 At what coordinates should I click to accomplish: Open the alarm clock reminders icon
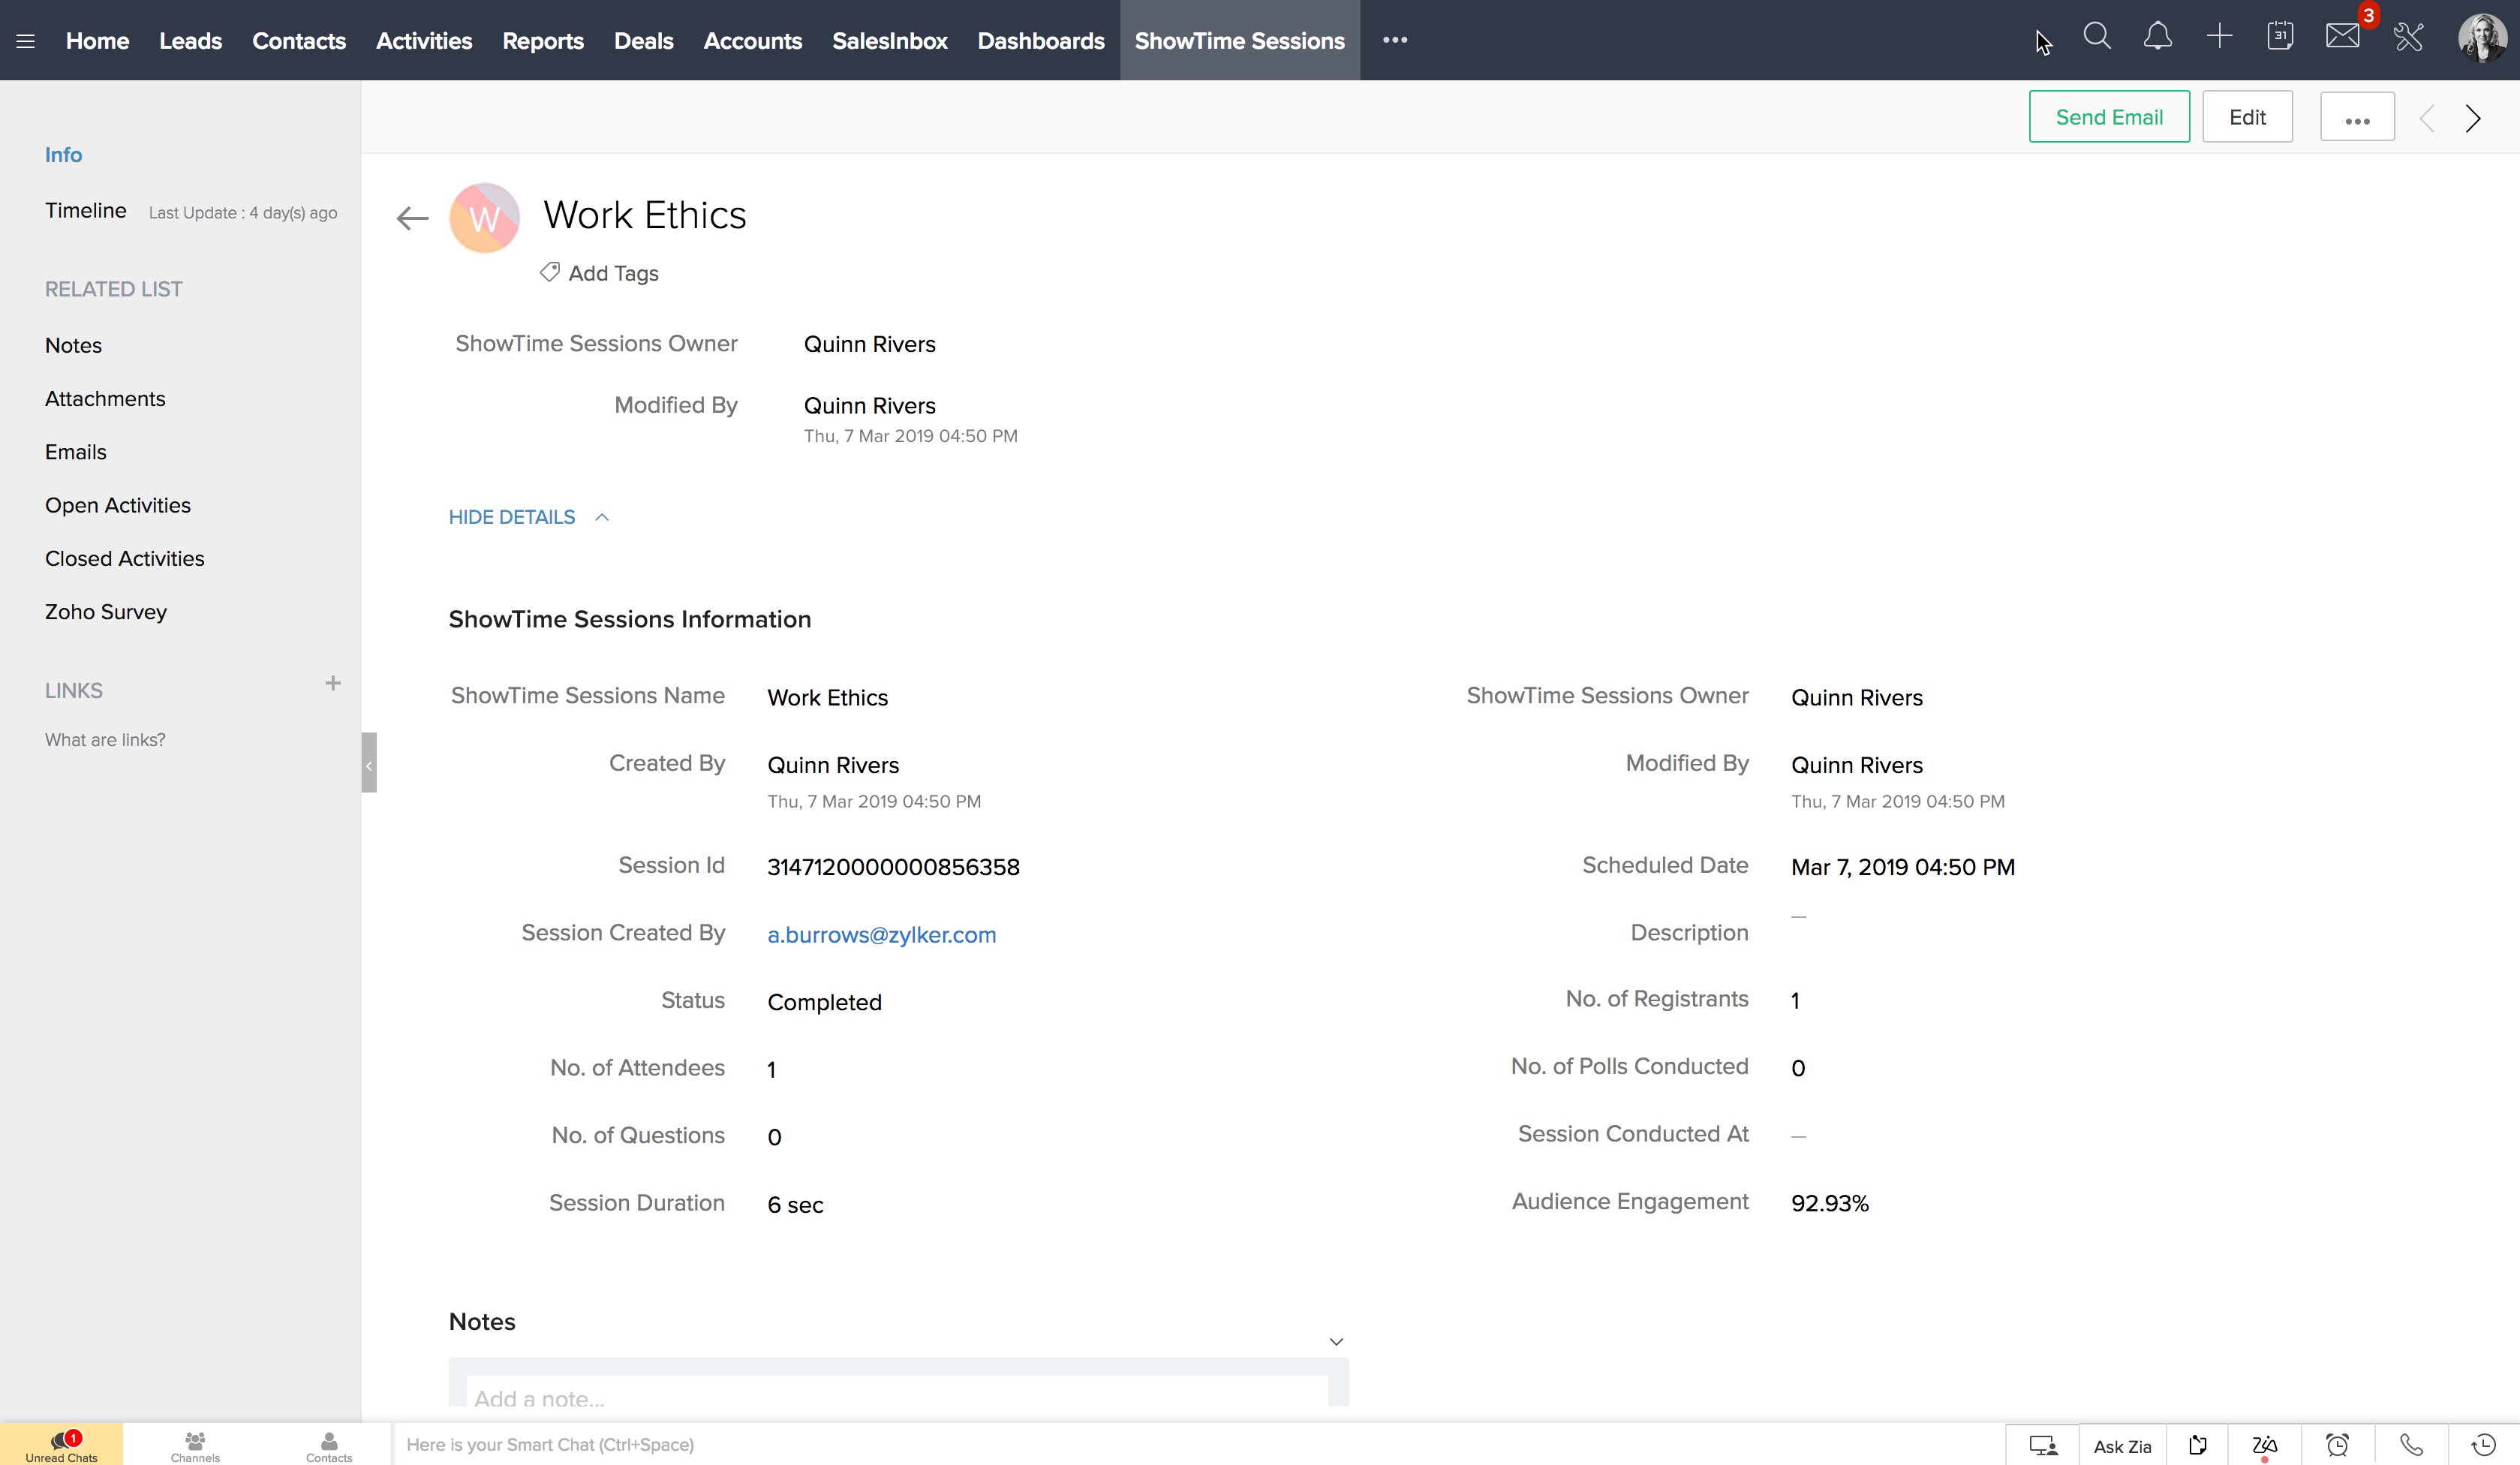point(2337,1444)
